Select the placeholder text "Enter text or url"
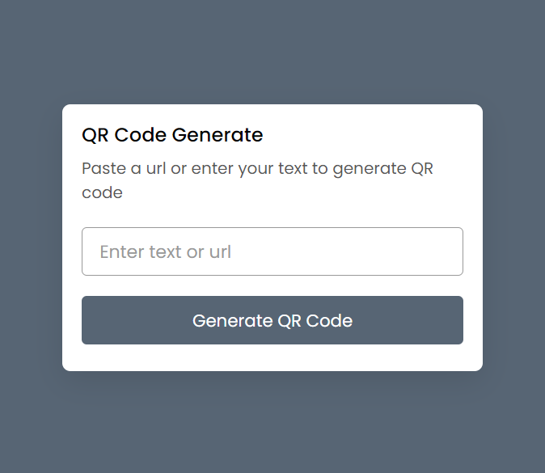 coord(165,251)
